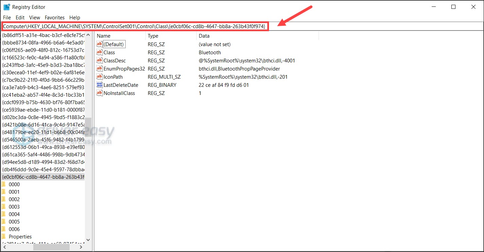Open the Favorites menu
Viewport: 484px width, 252px height.
54,18
